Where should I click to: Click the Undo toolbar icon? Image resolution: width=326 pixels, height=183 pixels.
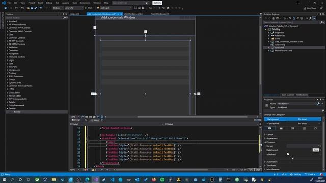[41, 8]
